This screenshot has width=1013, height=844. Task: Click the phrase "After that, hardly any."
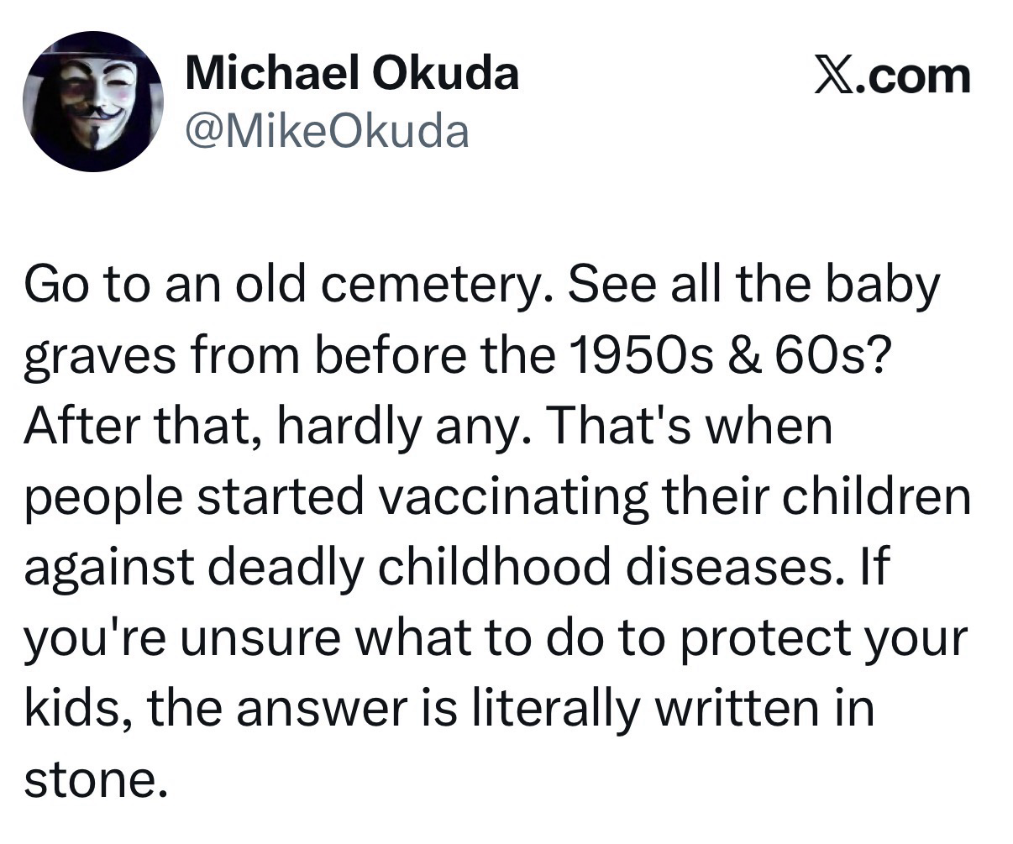[x=276, y=427]
